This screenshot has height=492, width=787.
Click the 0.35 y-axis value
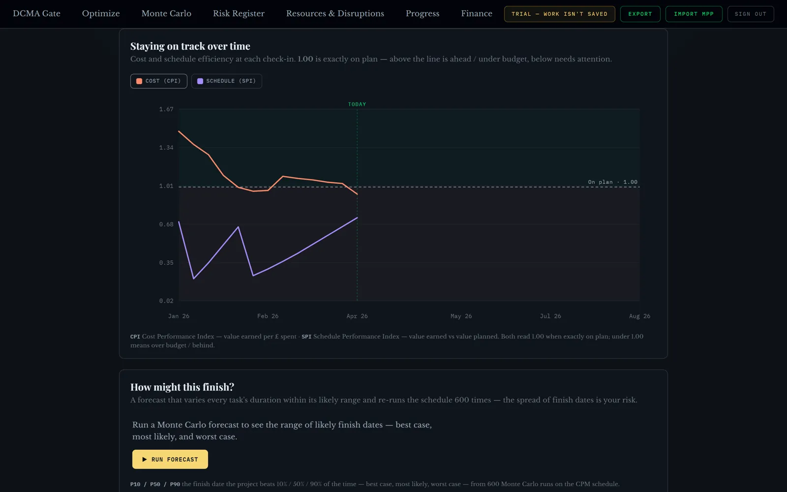pos(166,263)
